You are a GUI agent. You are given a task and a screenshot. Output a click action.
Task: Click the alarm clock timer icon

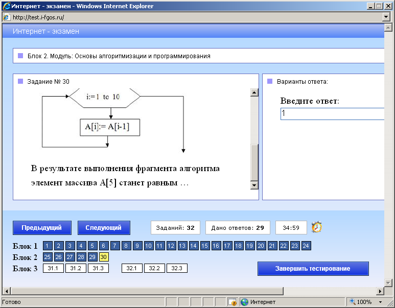click(x=317, y=227)
